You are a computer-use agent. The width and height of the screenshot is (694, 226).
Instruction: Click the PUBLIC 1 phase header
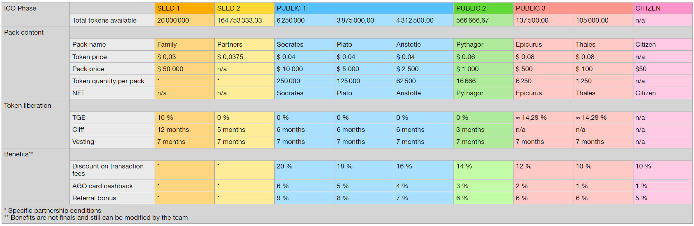click(363, 8)
